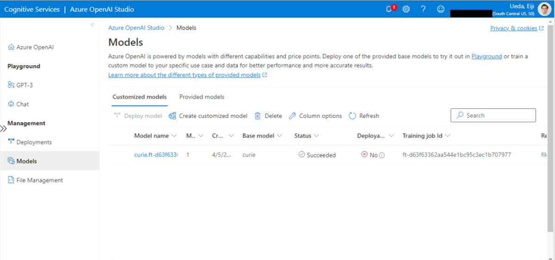
Task: Switch to Provided models tab
Action: tap(202, 97)
